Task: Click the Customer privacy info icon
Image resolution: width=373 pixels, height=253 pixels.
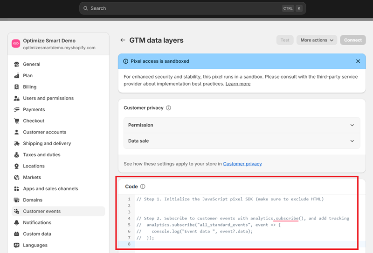Action: [168, 108]
